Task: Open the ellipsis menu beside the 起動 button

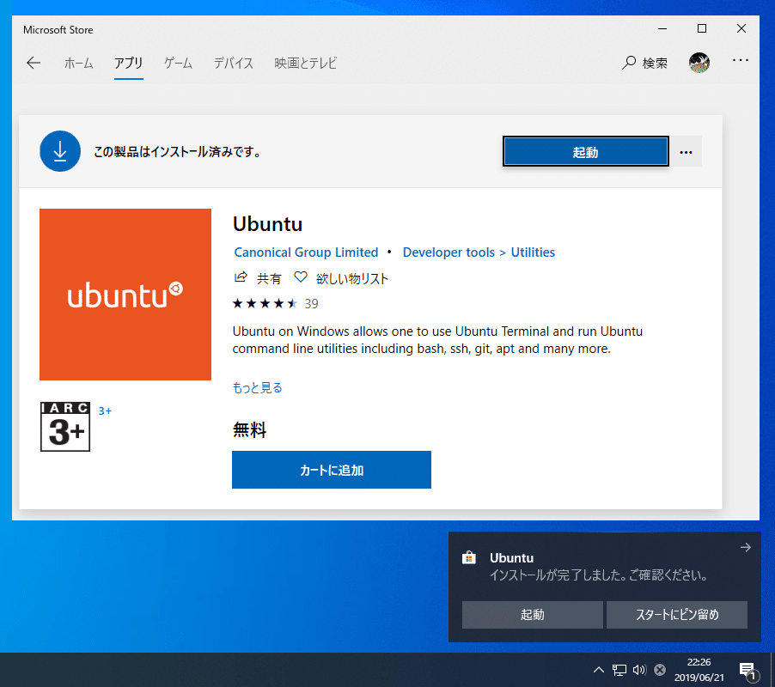Action: click(687, 150)
